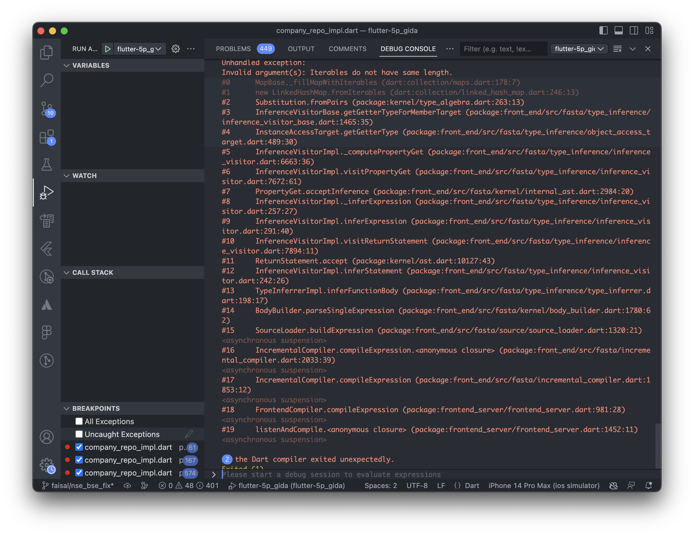The width and height of the screenshot is (694, 535).
Task: Open the Search view in the sidebar
Action: click(47, 80)
